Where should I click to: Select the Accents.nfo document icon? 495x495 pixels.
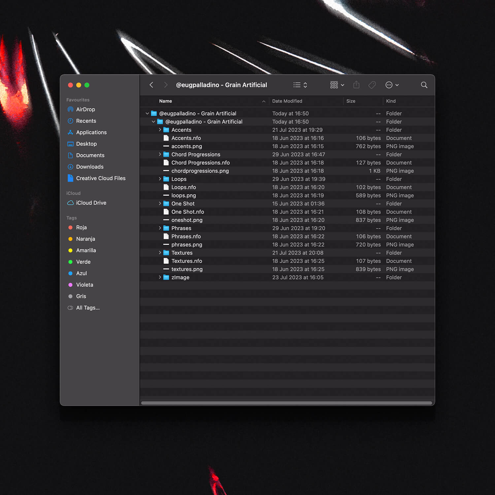166,138
